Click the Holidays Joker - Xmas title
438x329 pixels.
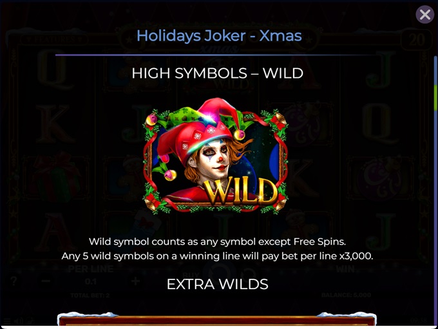click(x=219, y=36)
